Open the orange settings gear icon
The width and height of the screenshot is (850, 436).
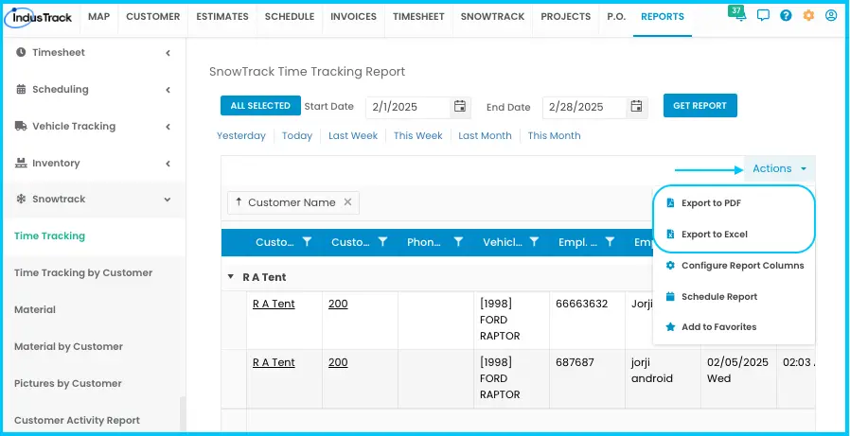(808, 16)
